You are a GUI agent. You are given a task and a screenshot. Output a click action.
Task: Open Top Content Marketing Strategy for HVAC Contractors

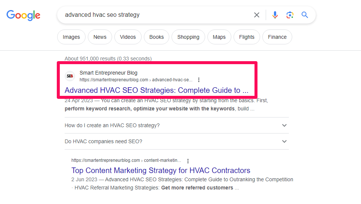161,170
